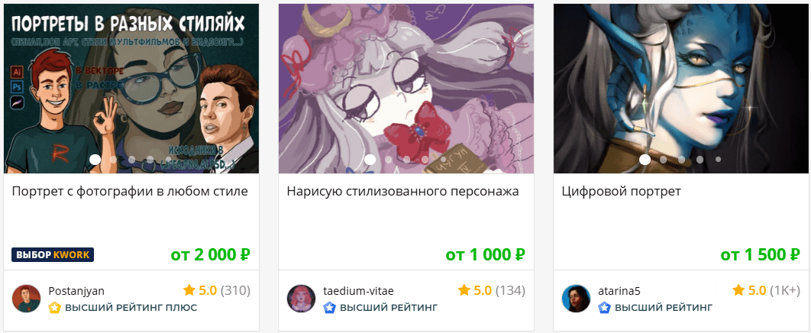Select third carousel dot on stylized character image
Screen dimensions: 811x333
tap(406, 160)
